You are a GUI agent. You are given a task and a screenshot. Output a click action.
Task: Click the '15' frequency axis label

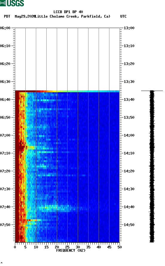(x=46, y=247)
